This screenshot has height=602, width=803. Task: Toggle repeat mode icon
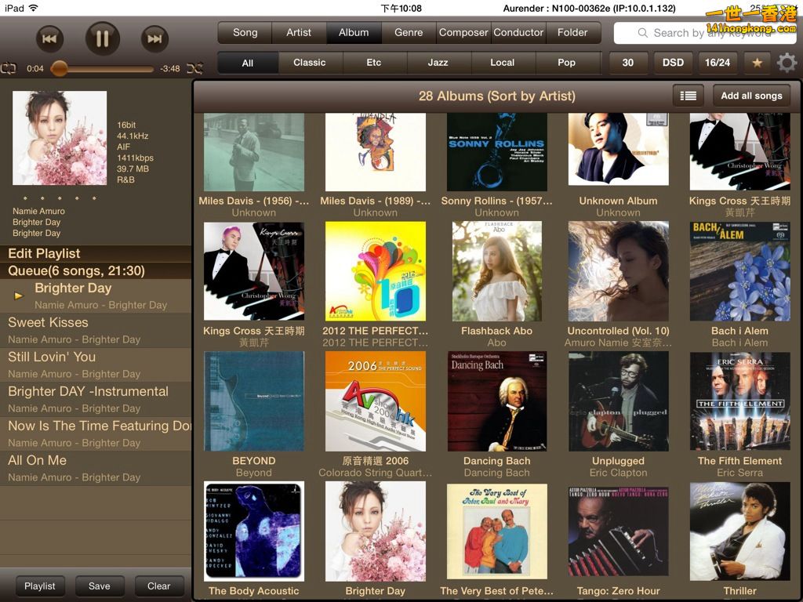[x=9, y=68]
